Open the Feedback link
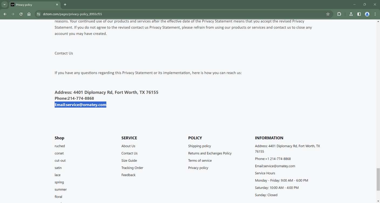Screen dimensions: 380x203 pyautogui.click(x=128, y=175)
